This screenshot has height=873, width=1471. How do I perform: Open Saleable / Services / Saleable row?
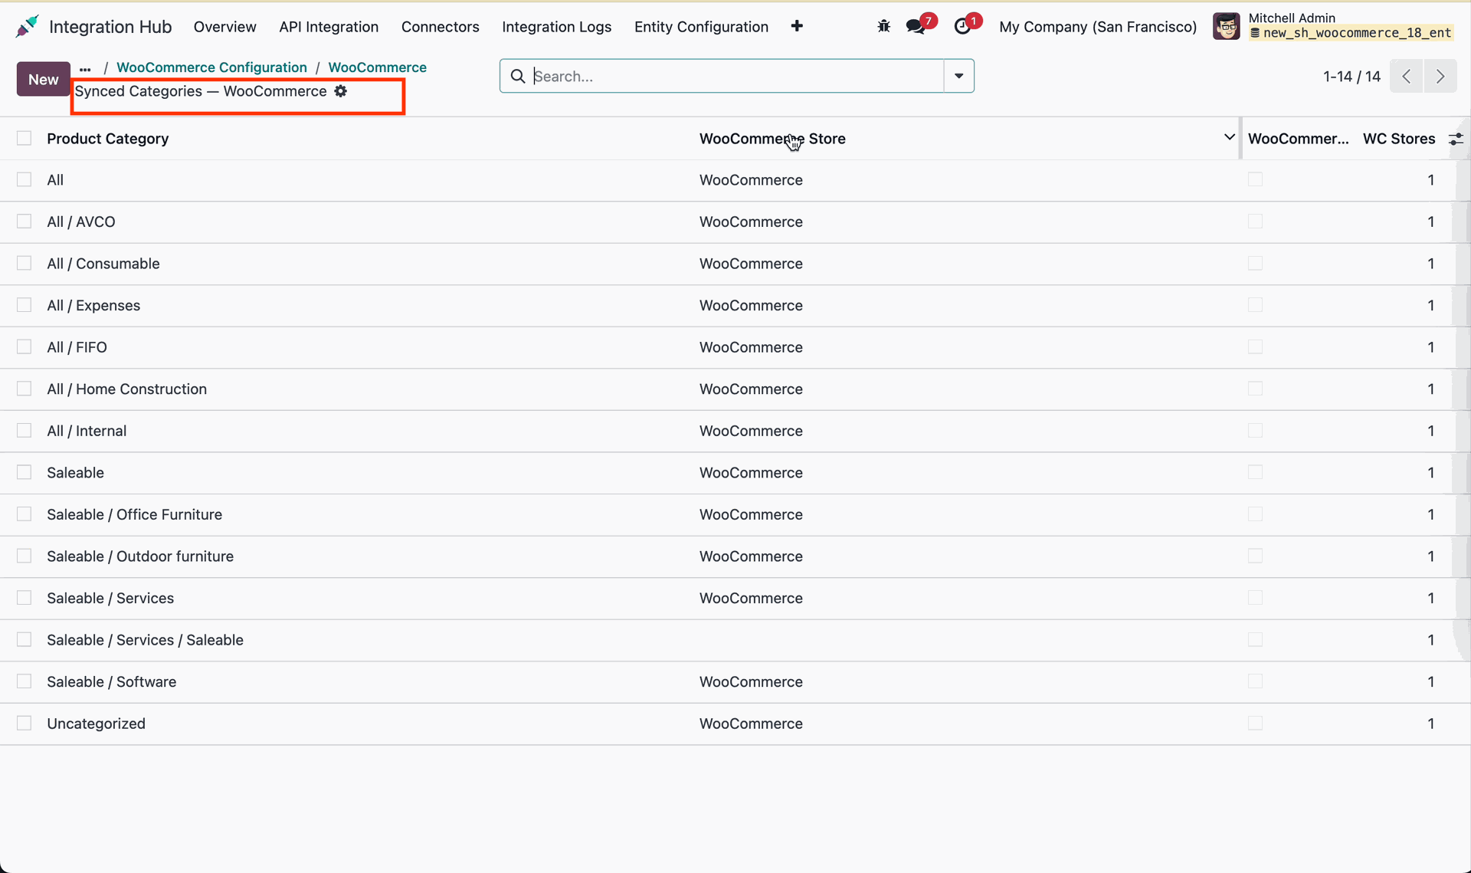click(735, 639)
